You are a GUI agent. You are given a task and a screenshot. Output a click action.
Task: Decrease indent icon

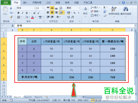pos(48,17)
